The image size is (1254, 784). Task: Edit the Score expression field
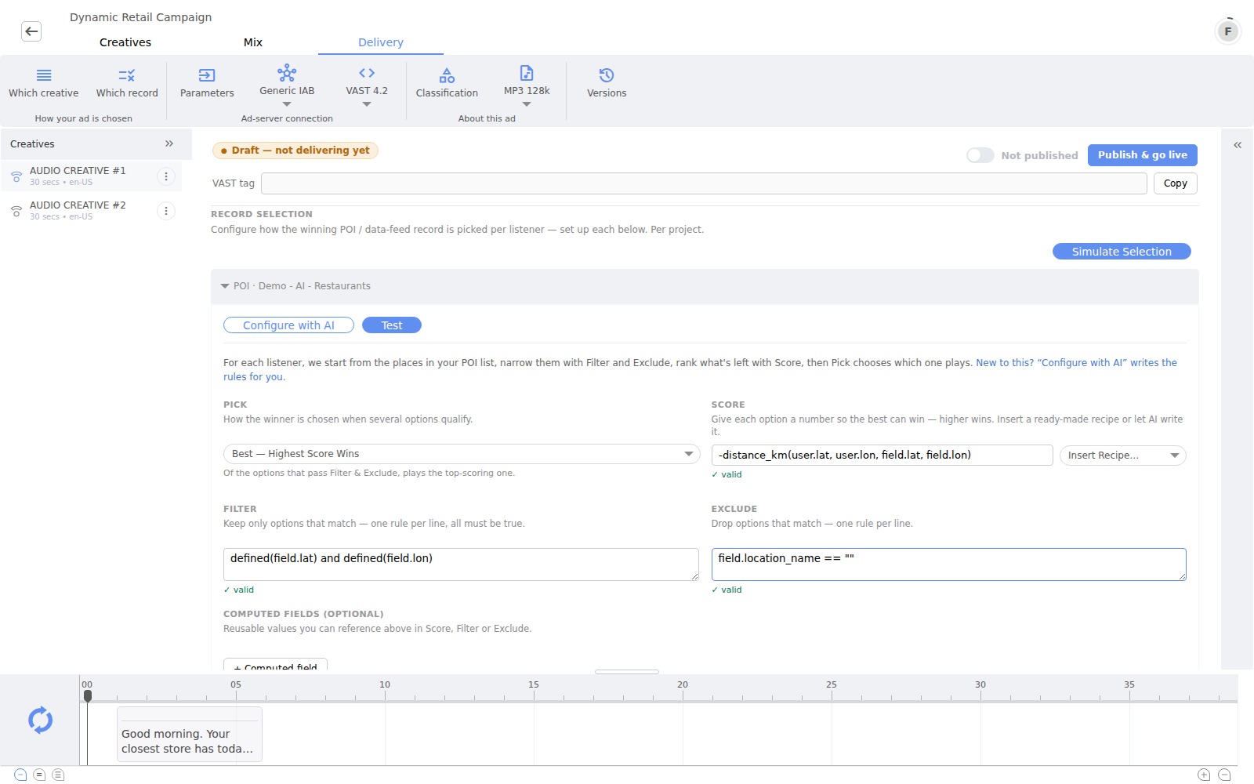click(882, 456)
